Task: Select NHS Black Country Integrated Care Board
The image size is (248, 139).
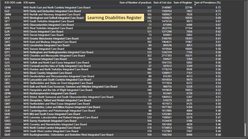Action: click(48, 73)
